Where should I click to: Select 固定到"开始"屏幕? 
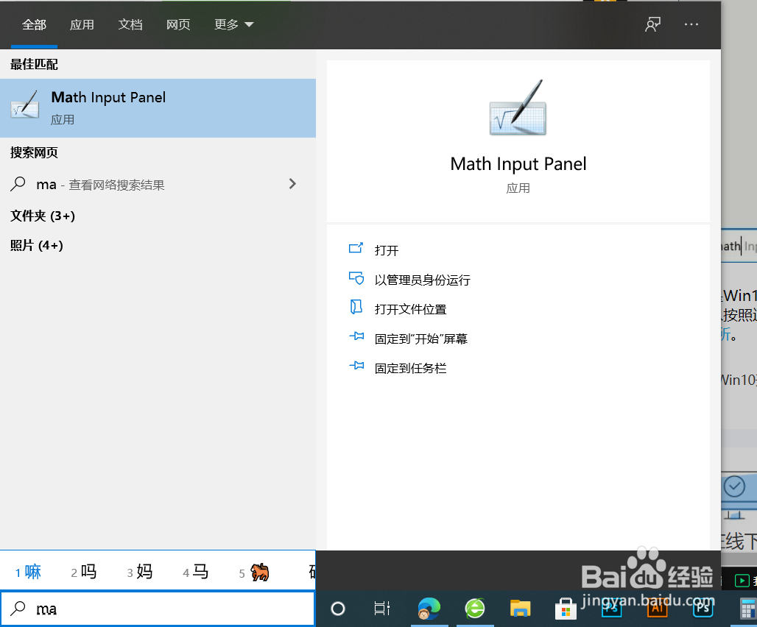421,339
